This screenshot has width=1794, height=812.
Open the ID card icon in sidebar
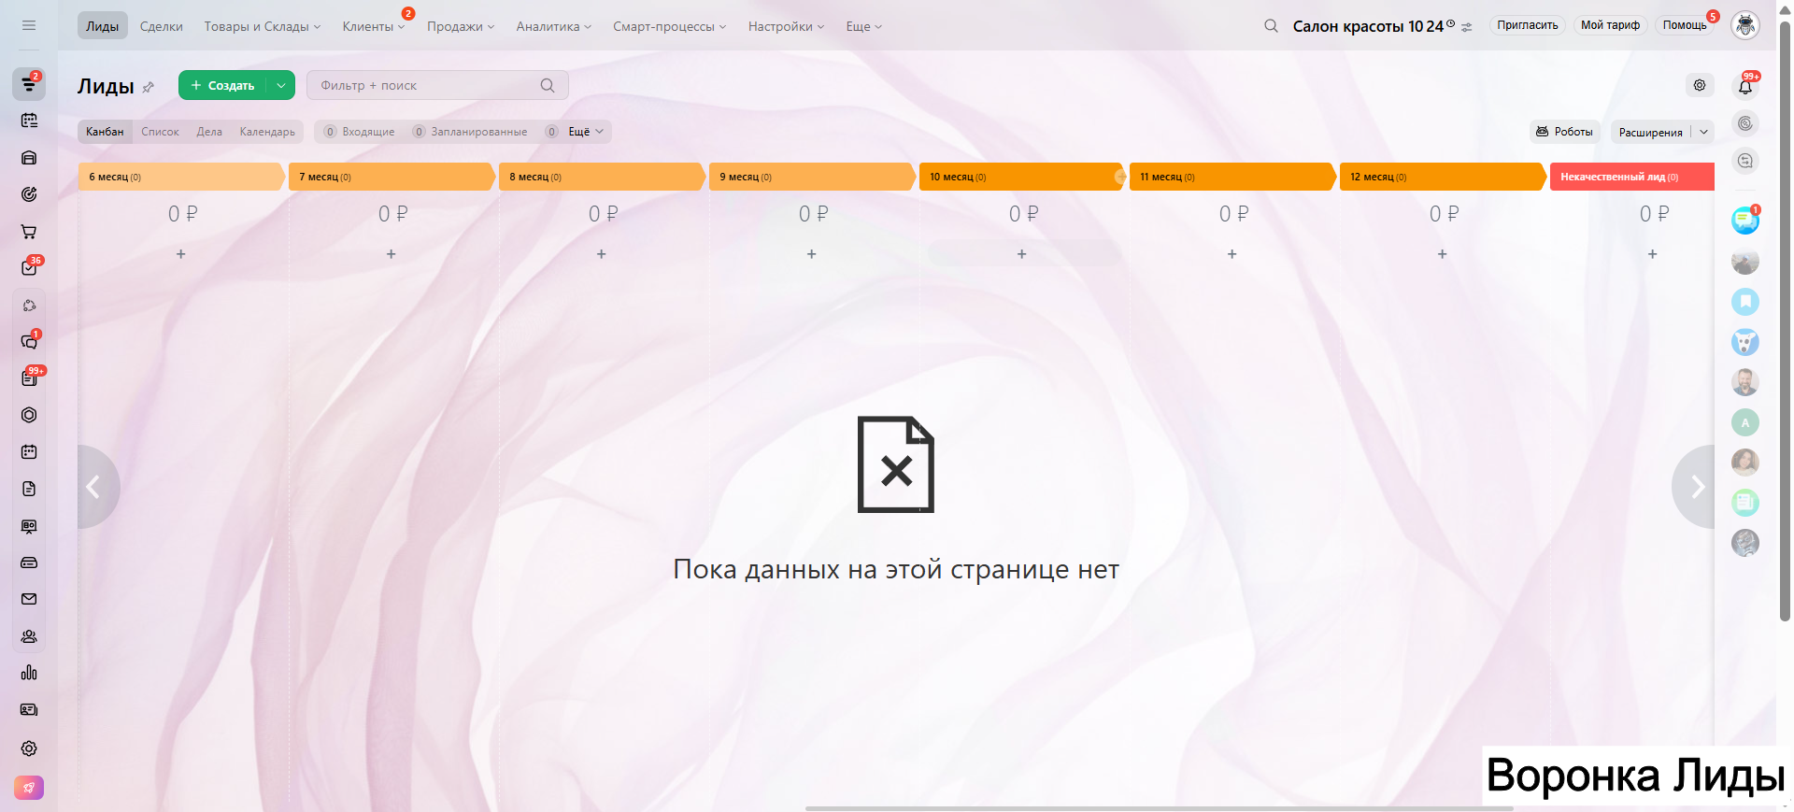tap(29, 710)
